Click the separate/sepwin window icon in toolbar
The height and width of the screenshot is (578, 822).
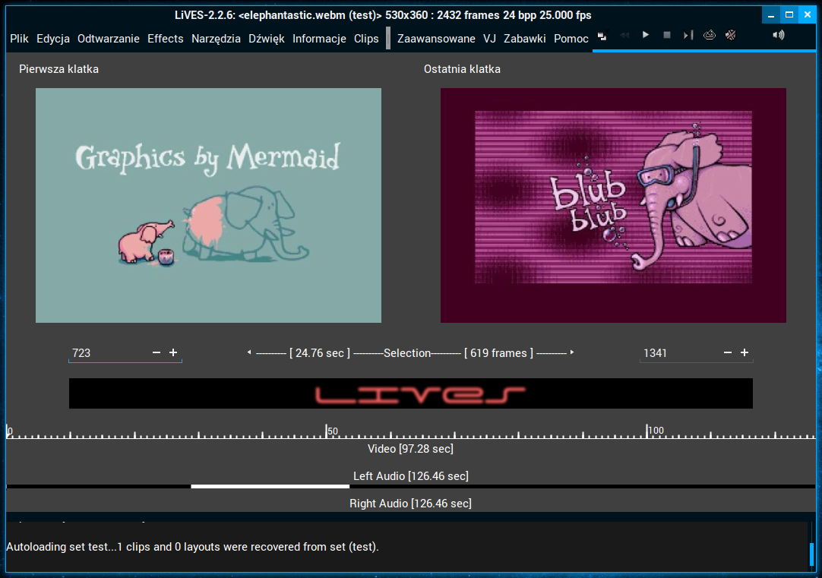coord(602,36)
